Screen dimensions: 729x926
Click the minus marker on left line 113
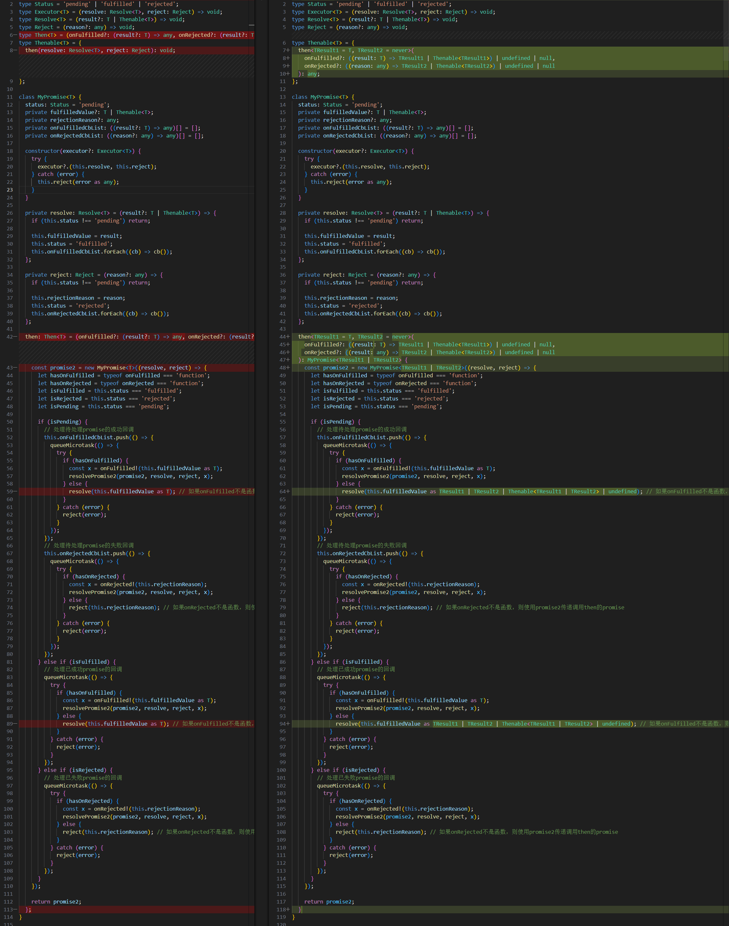(x=15, y=909)
